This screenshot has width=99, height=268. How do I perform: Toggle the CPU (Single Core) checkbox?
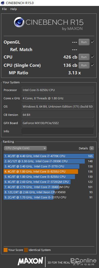(93, 65)
